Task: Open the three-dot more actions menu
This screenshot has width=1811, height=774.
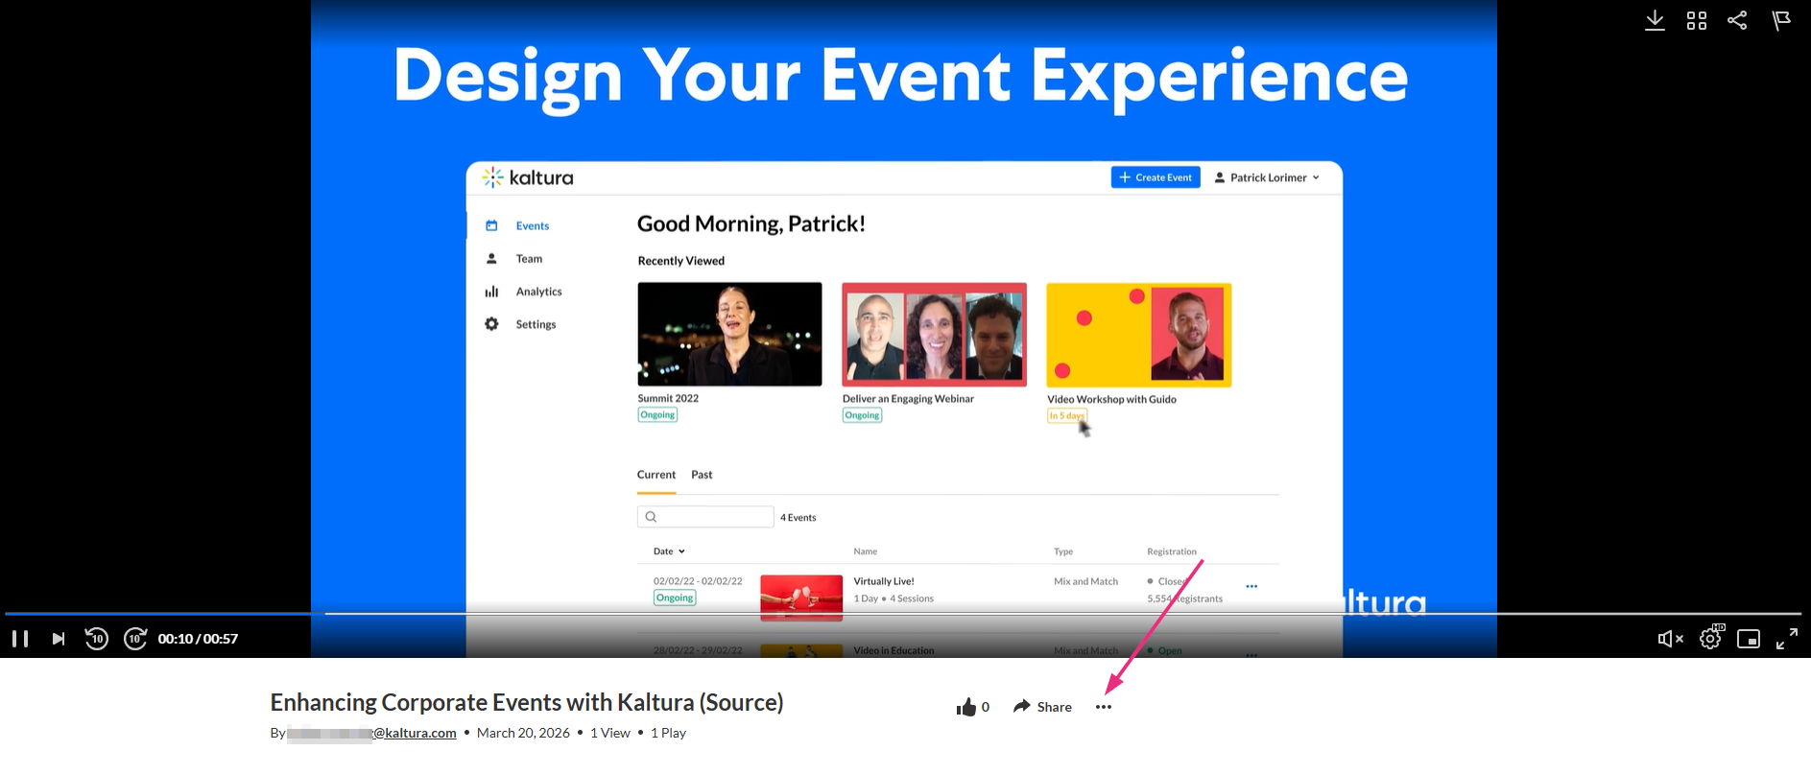Action: pos(1104,707)
